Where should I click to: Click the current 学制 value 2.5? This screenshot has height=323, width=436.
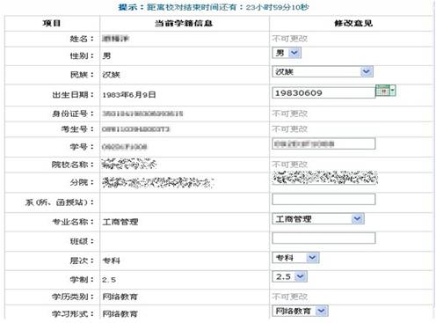tap(109, 280)
